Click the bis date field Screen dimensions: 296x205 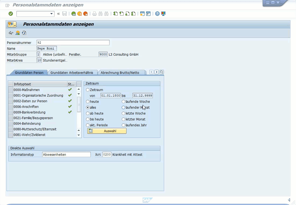click(143, 96)
